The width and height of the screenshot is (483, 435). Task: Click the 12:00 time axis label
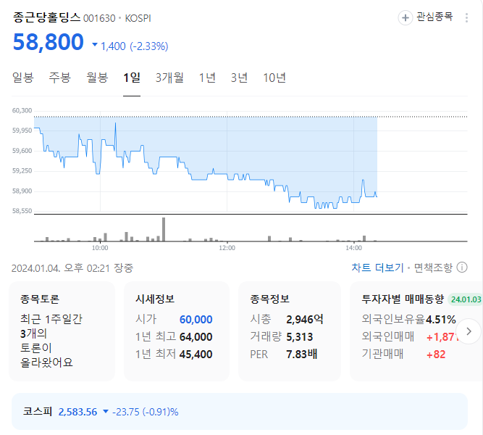pyautogui.click(x=227, y=248)
